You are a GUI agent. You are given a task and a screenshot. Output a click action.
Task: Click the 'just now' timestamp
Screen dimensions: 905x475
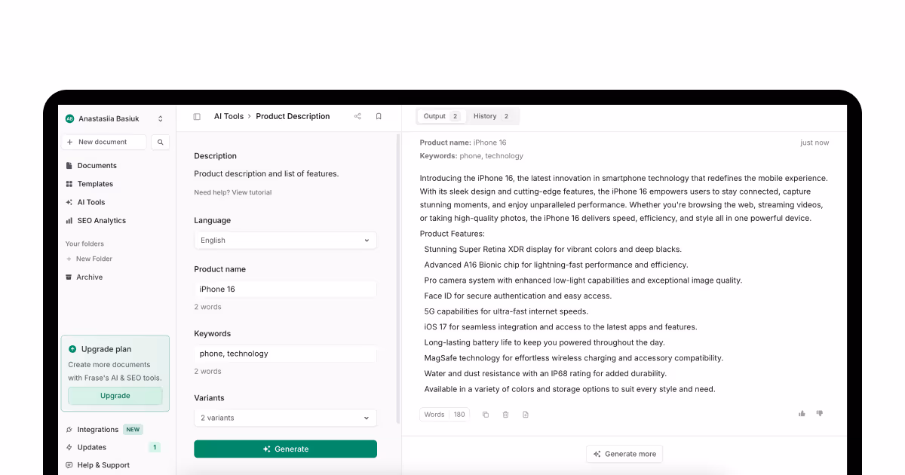click(x=814, y=142)
